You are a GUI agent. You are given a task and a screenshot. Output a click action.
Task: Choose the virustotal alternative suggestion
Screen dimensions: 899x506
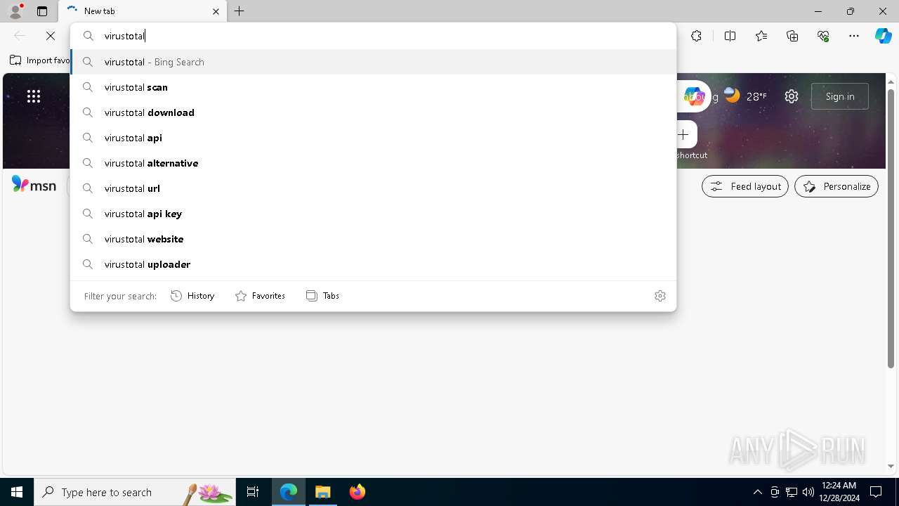click(x=373, y=163)
